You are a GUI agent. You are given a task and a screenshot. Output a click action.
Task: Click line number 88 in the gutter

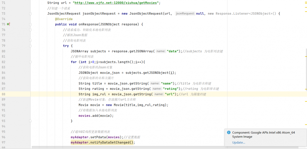tap(4, 94)
